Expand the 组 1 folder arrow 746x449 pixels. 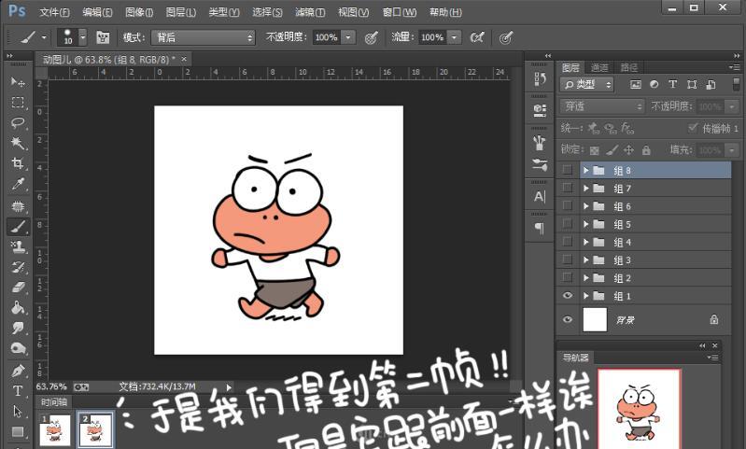click(586, 296)
